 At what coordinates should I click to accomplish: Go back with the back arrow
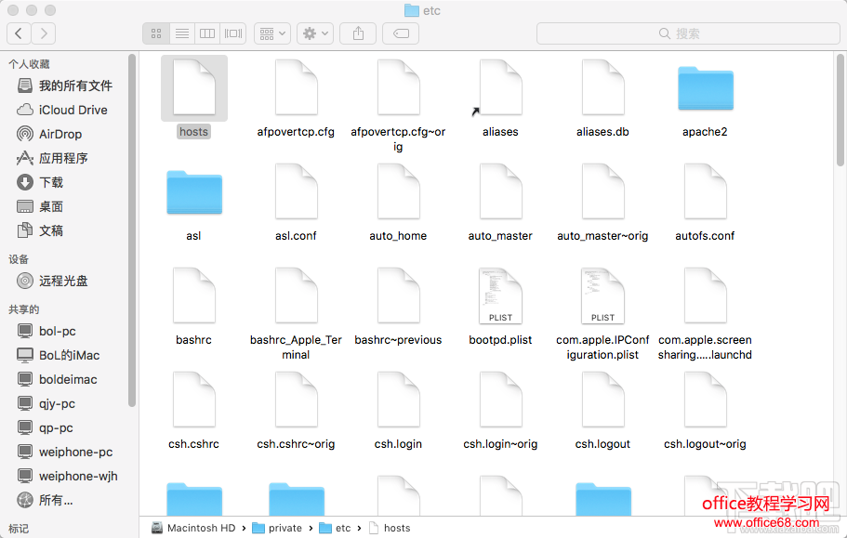coord(19,33)
